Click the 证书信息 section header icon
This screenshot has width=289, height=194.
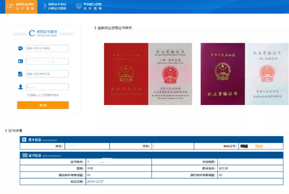(x=24, y=155)
